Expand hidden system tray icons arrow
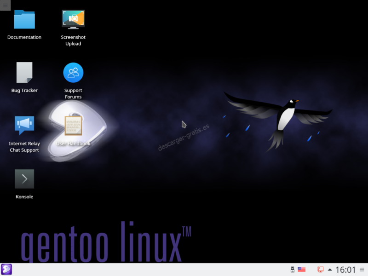The height and width of the screenshot is (276, 368). point(330,270)
